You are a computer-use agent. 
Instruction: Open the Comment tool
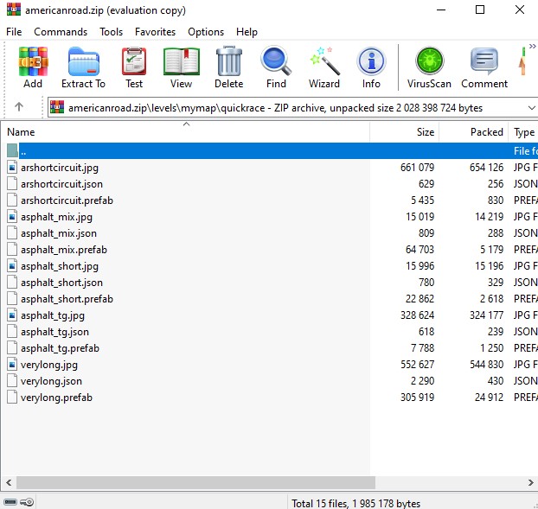pyautogui.click(x=484, y=67)
